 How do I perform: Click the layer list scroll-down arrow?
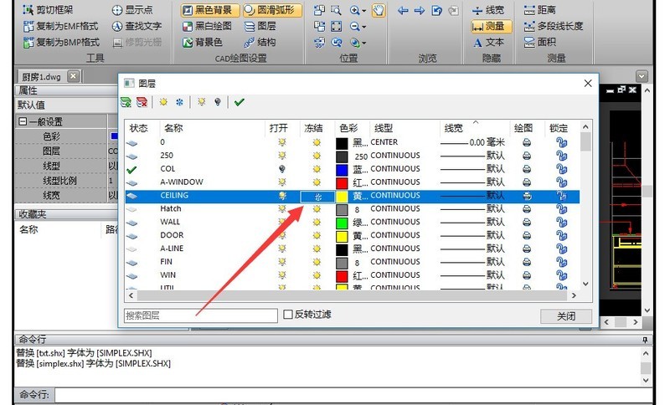585,284
